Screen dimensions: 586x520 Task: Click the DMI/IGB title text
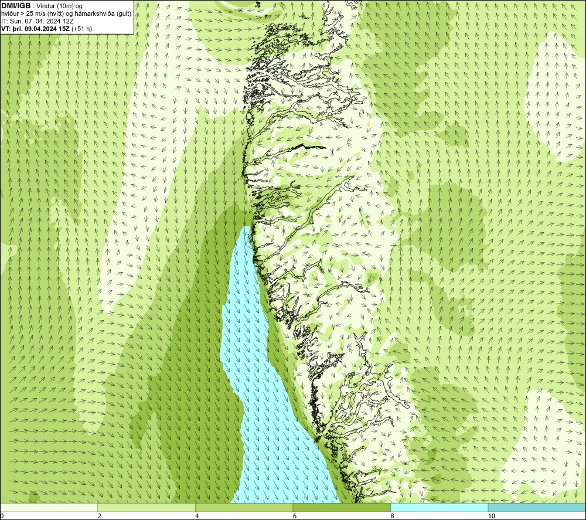pos(16,6)
